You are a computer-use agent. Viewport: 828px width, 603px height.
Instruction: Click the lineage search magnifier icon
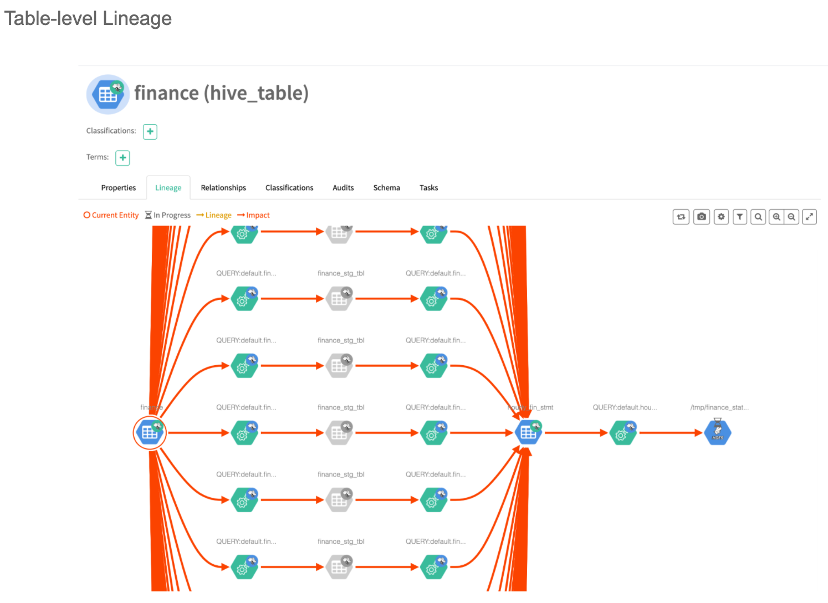[758, 217]
